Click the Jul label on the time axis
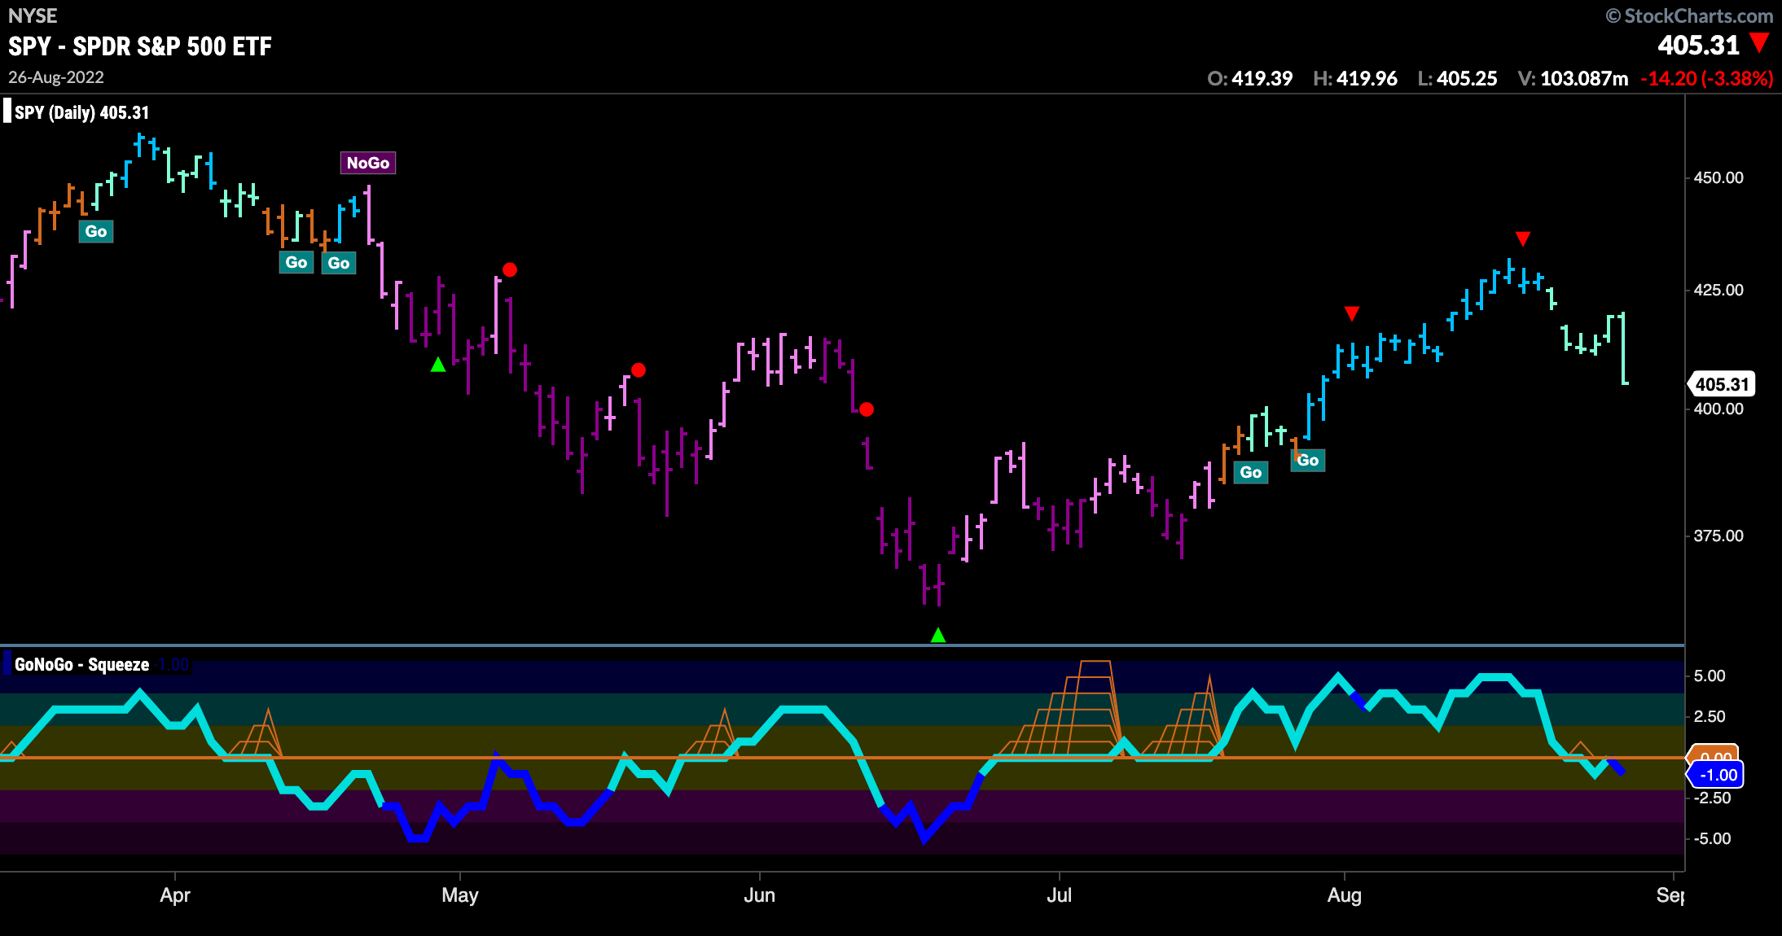This screenshot has width=1782, height=936. pyautogui.click(x=1059, y=895)
